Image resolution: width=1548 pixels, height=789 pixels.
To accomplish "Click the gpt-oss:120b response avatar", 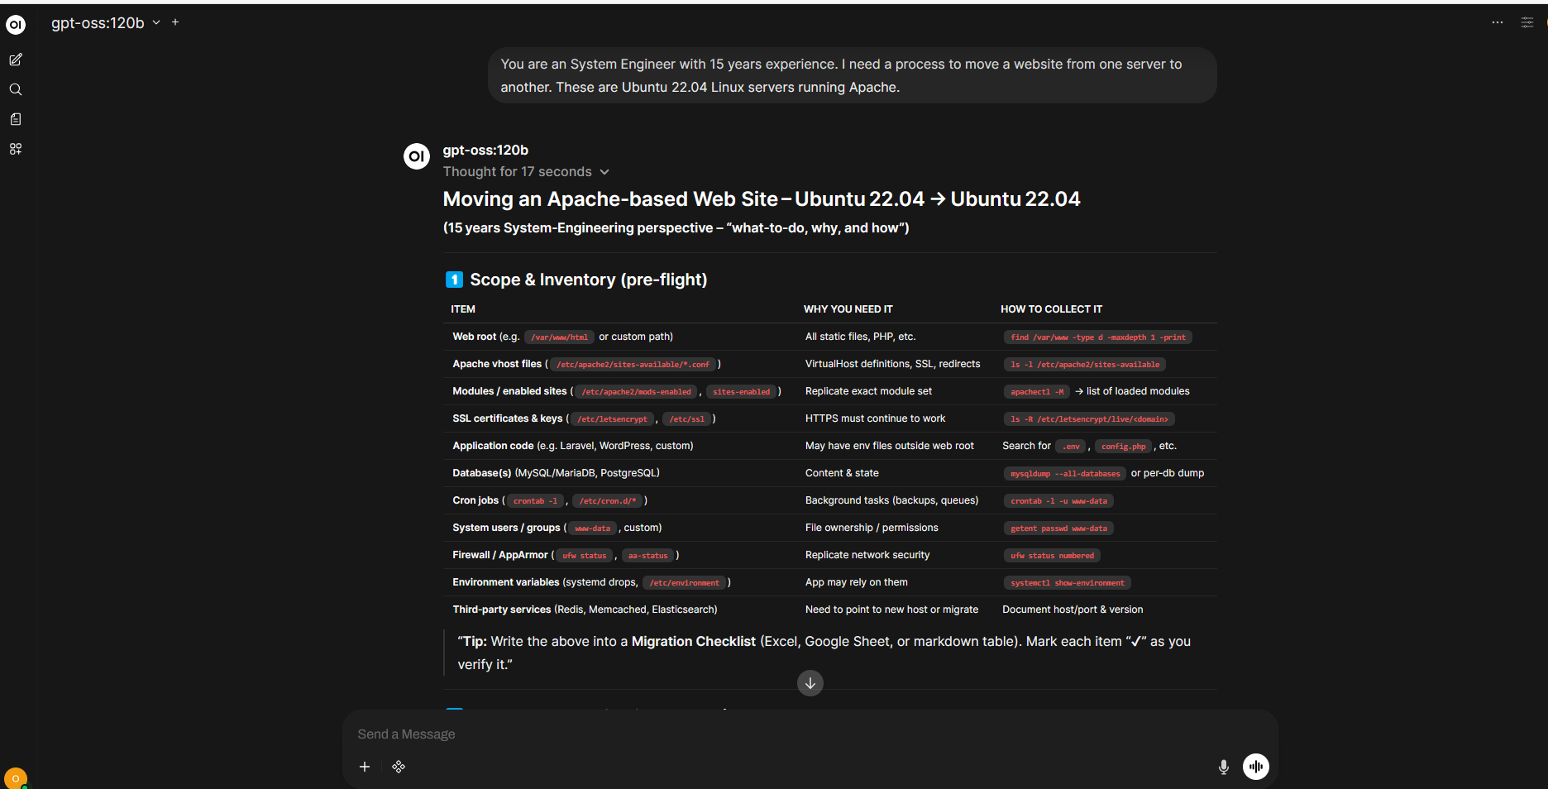I will click(416, 155).
